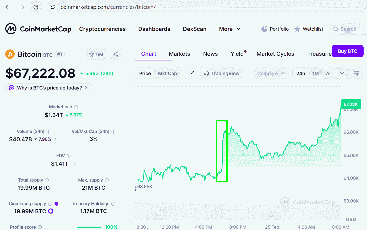Expand additional time range options chevron
Image resolution: width=367 pixels, height=230 pixels.
(342, 73)
